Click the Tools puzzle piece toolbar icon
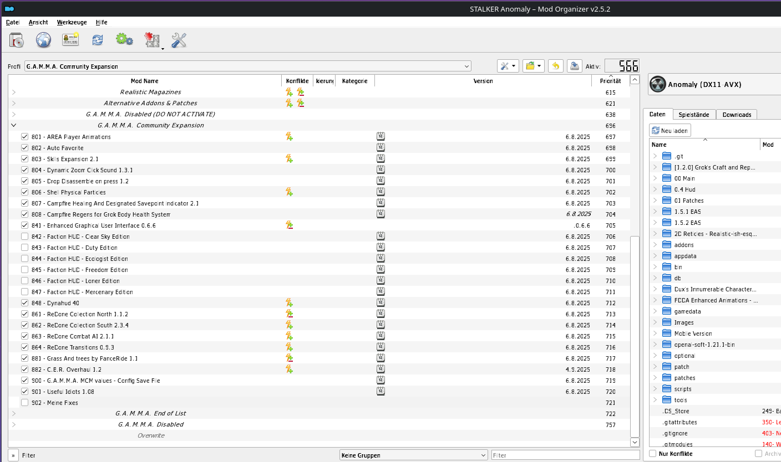Image resolution: width=781 pixels, height=462 pixels. [x=151, y=40]
